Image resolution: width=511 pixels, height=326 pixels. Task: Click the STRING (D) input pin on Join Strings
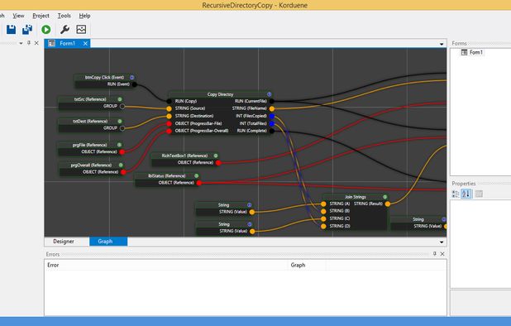323,226
